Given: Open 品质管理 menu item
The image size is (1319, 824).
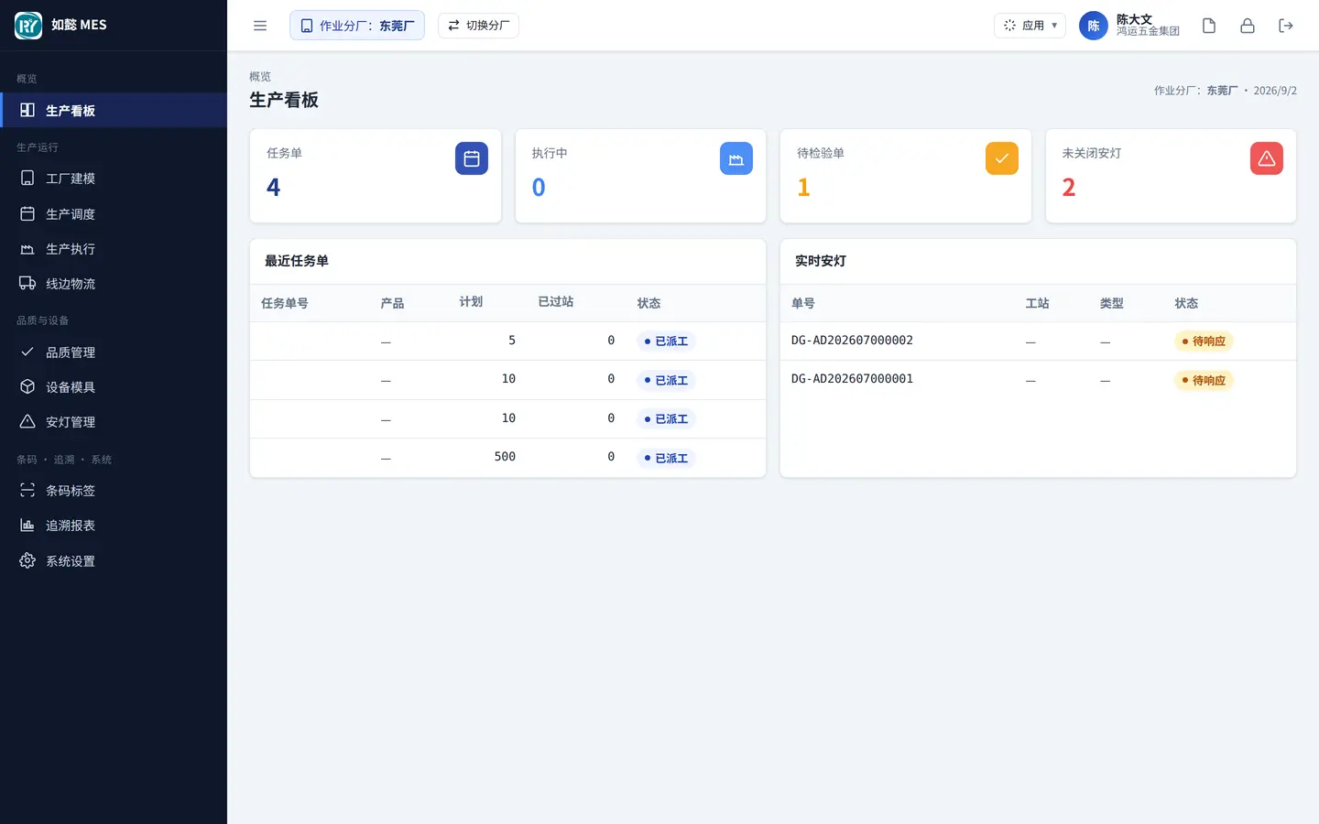Looking at the screenshot, I should (x=114, y=352).
